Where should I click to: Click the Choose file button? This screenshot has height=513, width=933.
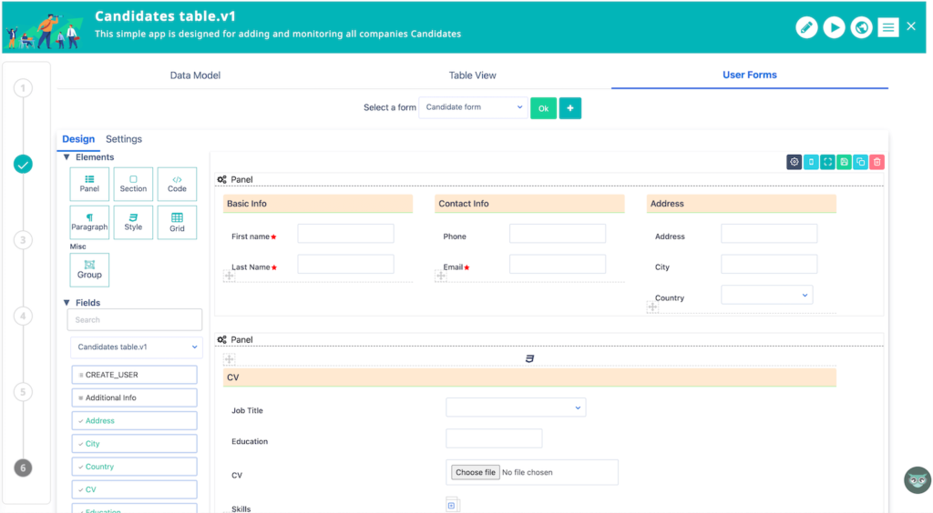tap(476, 473)
